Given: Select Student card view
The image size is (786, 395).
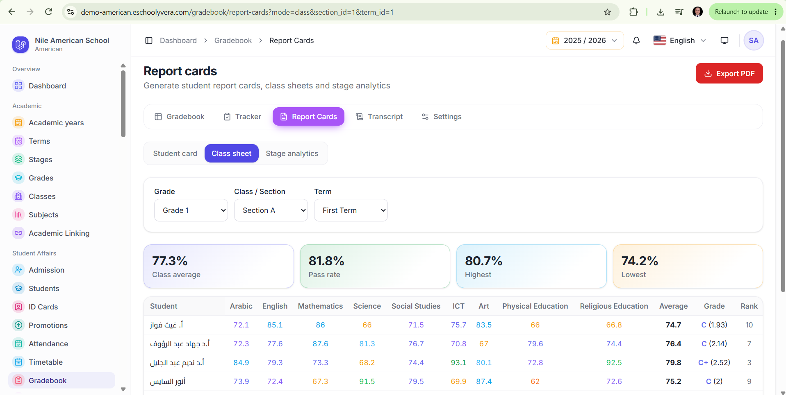Looking at the screenshot, I should tap(175, 153).
